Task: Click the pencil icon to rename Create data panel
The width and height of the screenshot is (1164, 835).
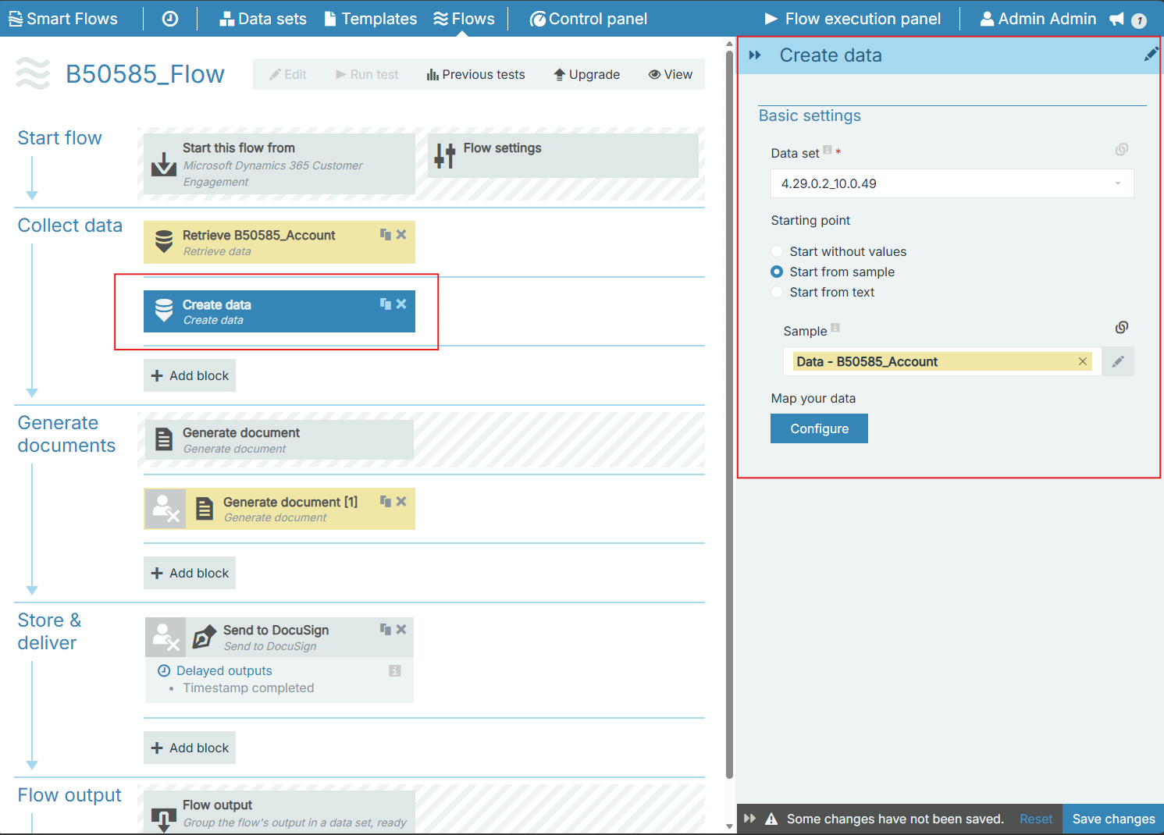Action: pyautogui.click(x=1151, y=54)
